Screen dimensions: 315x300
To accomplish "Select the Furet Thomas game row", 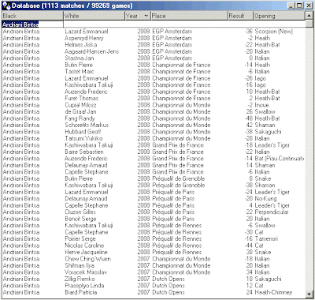I will click(154, 98).
